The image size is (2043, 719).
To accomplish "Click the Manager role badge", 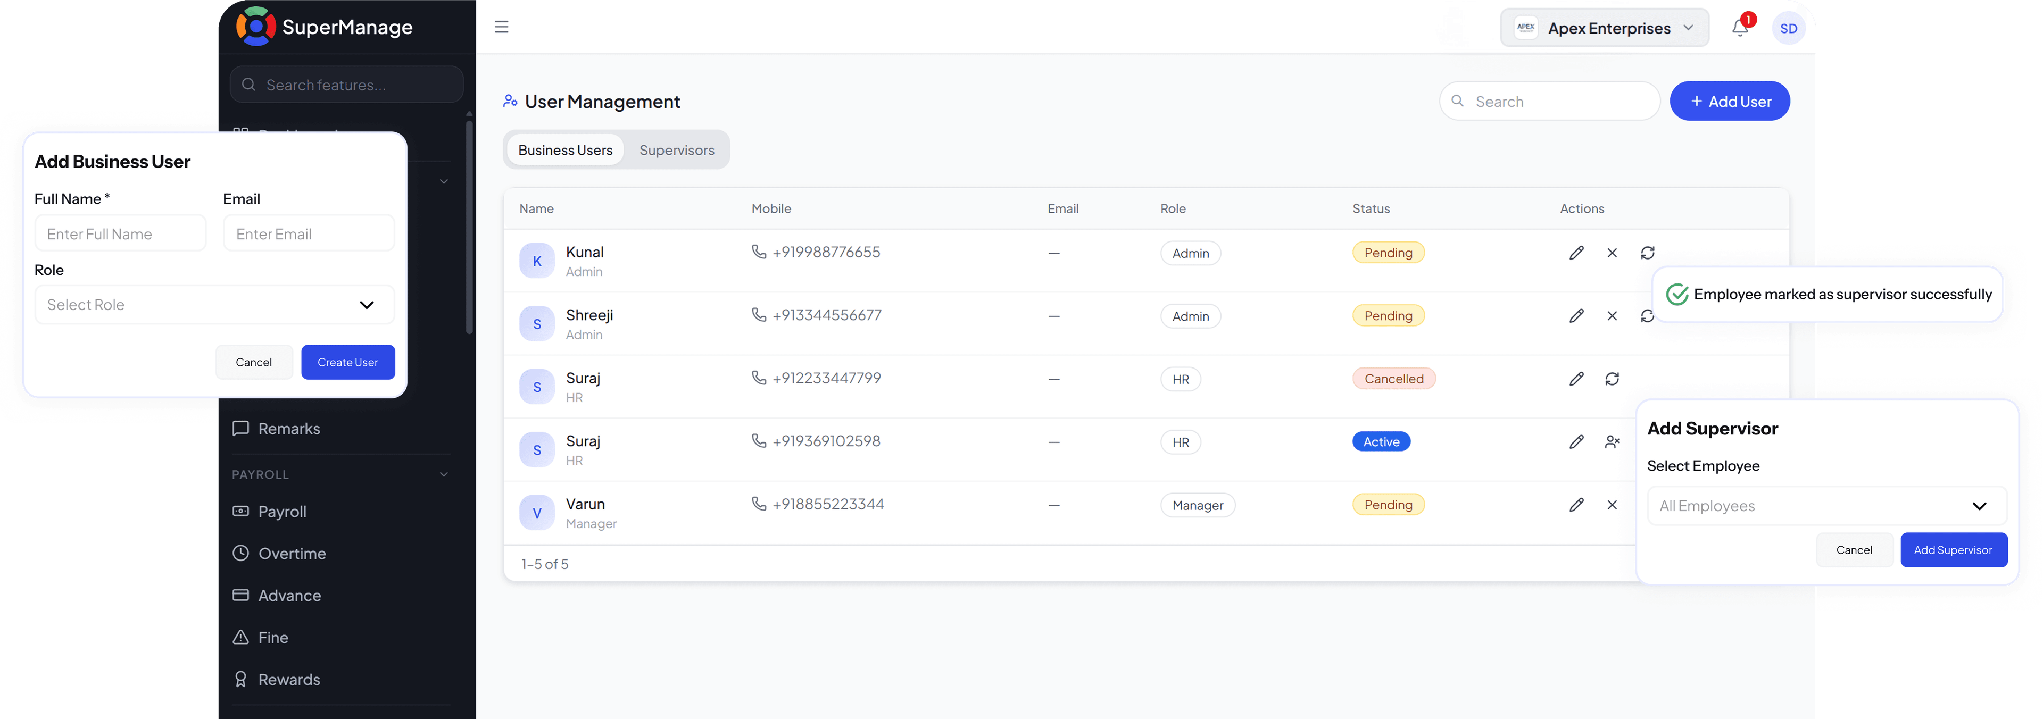I will click(x=1198, y=505).
